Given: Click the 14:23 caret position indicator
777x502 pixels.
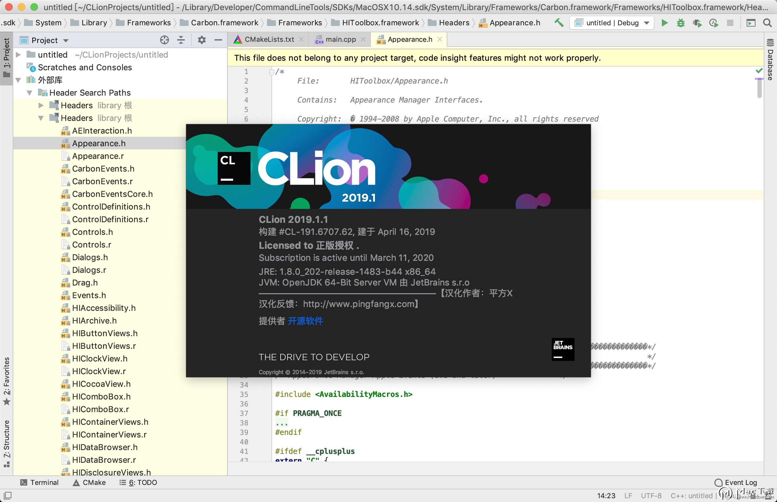Looking at the screenshot, I should click(606, 496).
